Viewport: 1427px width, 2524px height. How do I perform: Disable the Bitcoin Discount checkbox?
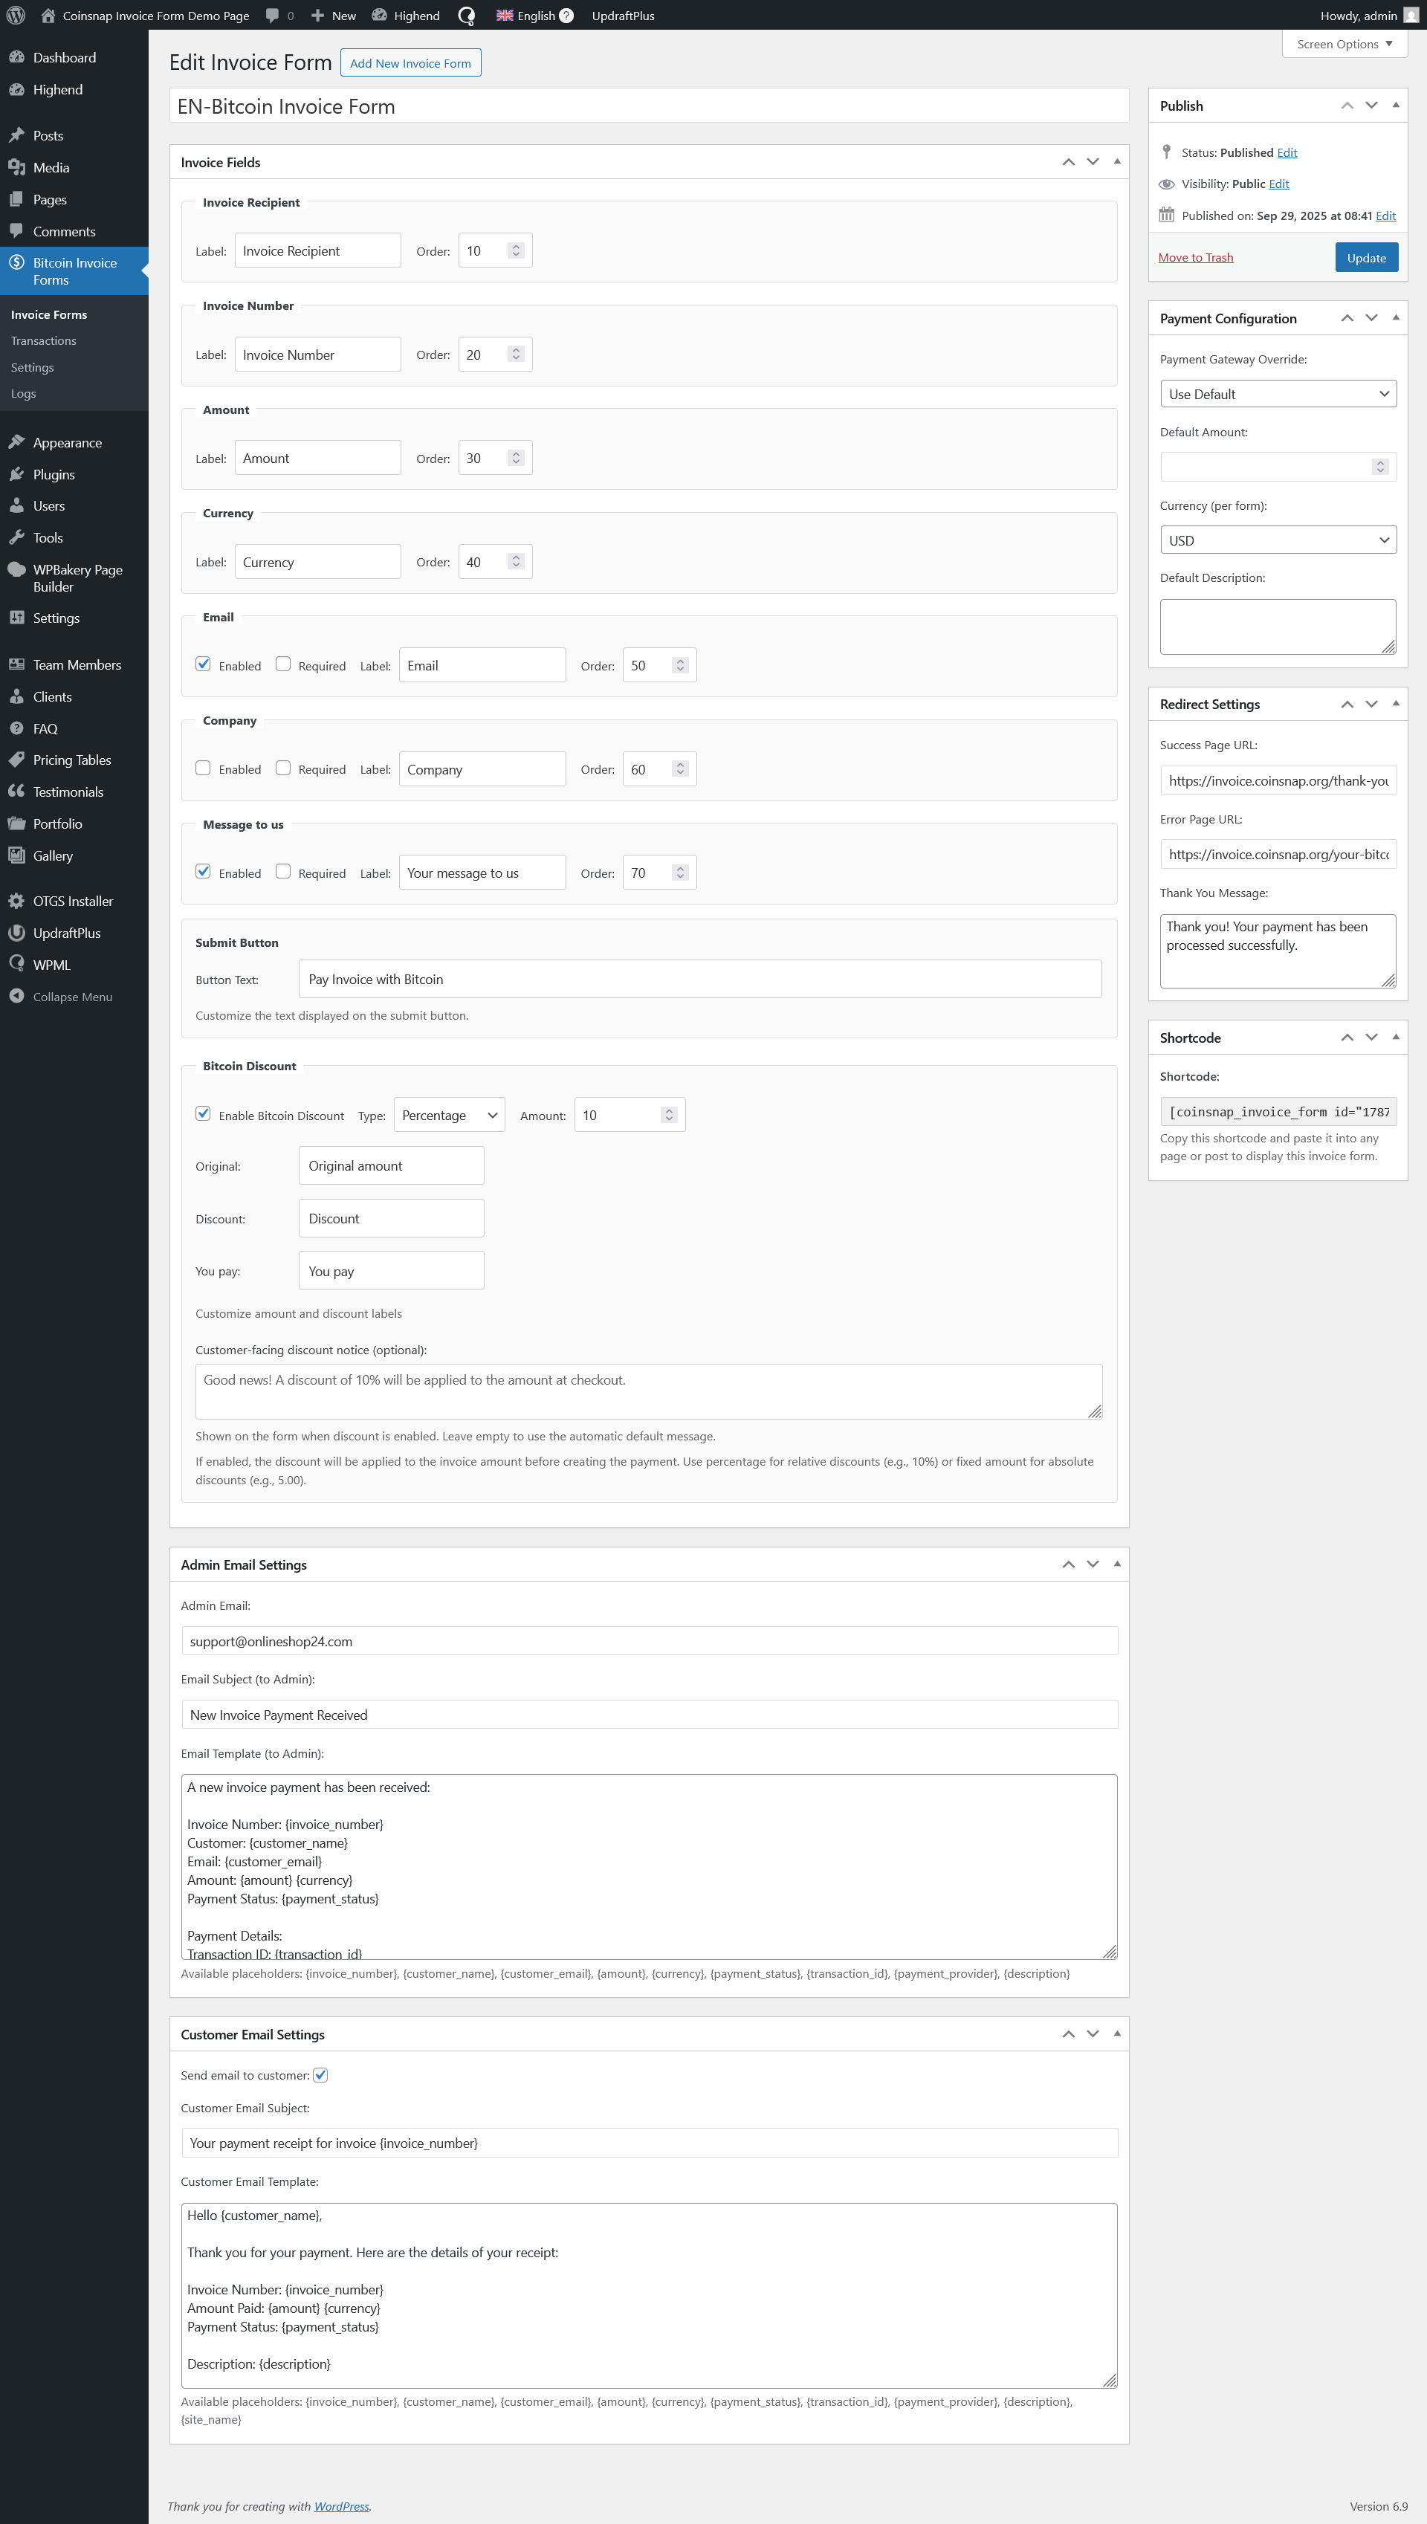pos(203,1113)
